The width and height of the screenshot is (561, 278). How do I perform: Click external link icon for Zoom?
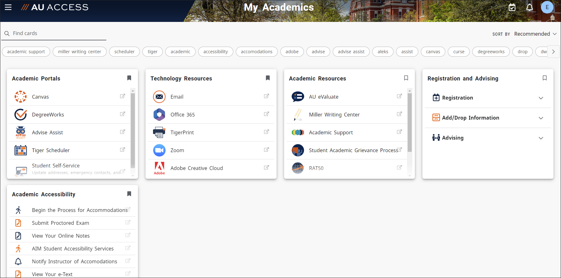click(267, 150)
